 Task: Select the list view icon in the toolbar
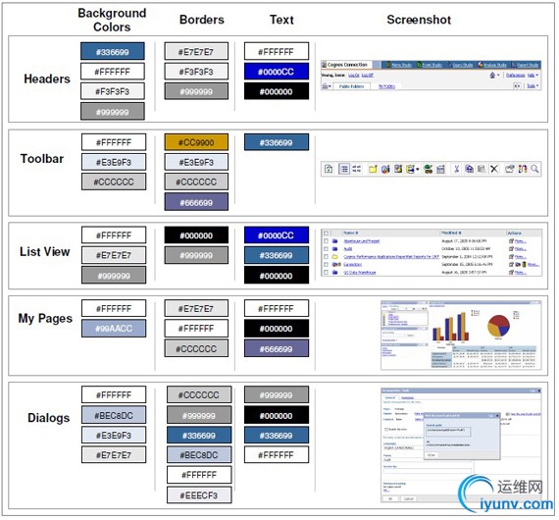344,169
